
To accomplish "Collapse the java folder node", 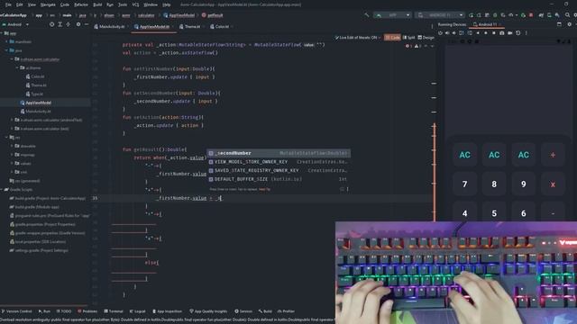I will [6, 50].
